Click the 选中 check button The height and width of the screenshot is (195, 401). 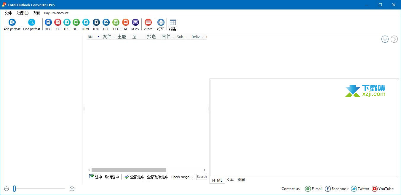(95, 177)
